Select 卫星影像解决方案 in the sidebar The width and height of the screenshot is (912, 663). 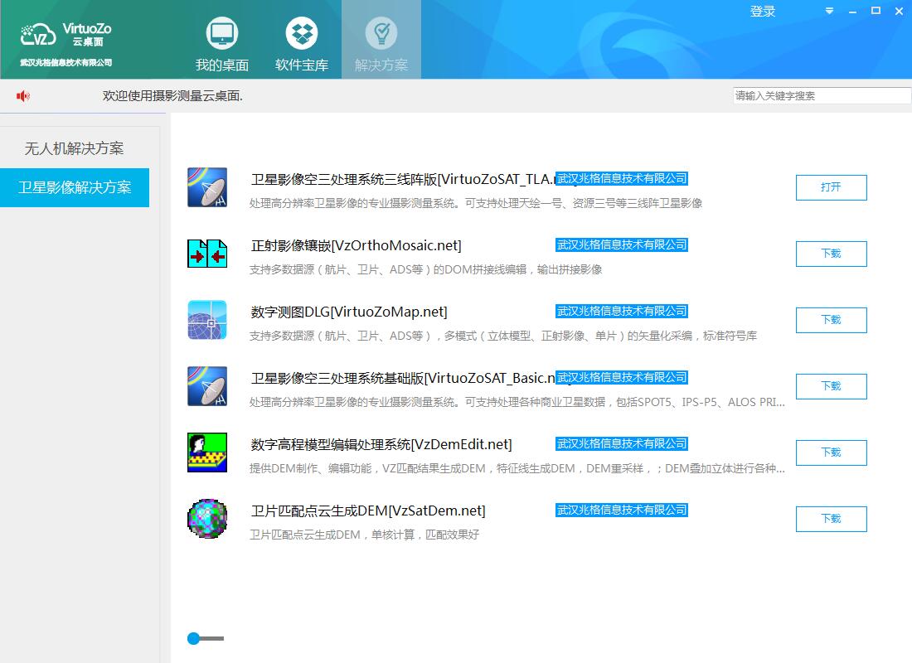tap(75, 187)
